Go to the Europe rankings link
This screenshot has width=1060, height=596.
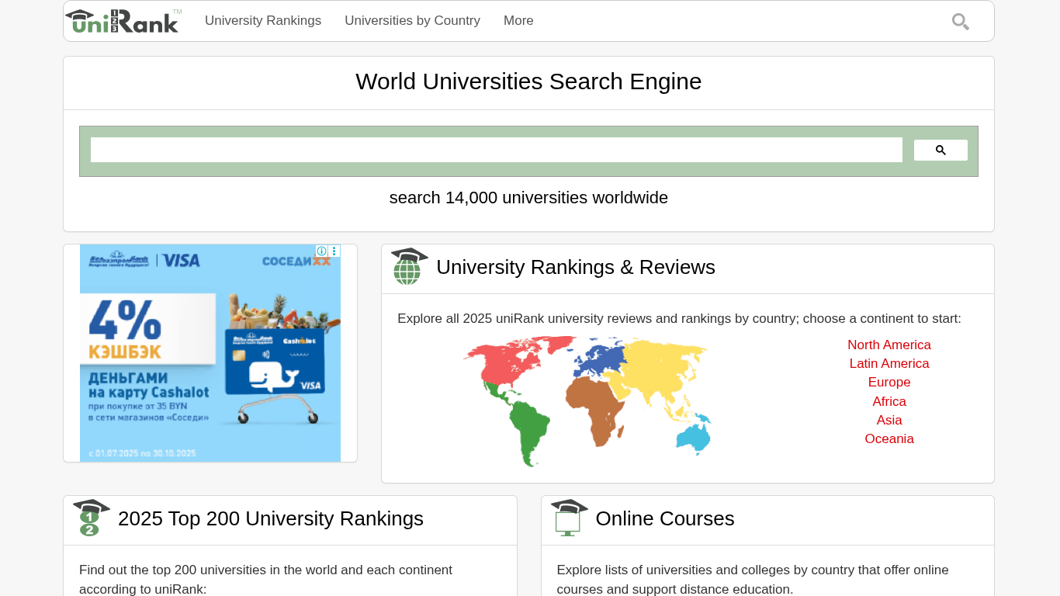(x=889, y=382)
